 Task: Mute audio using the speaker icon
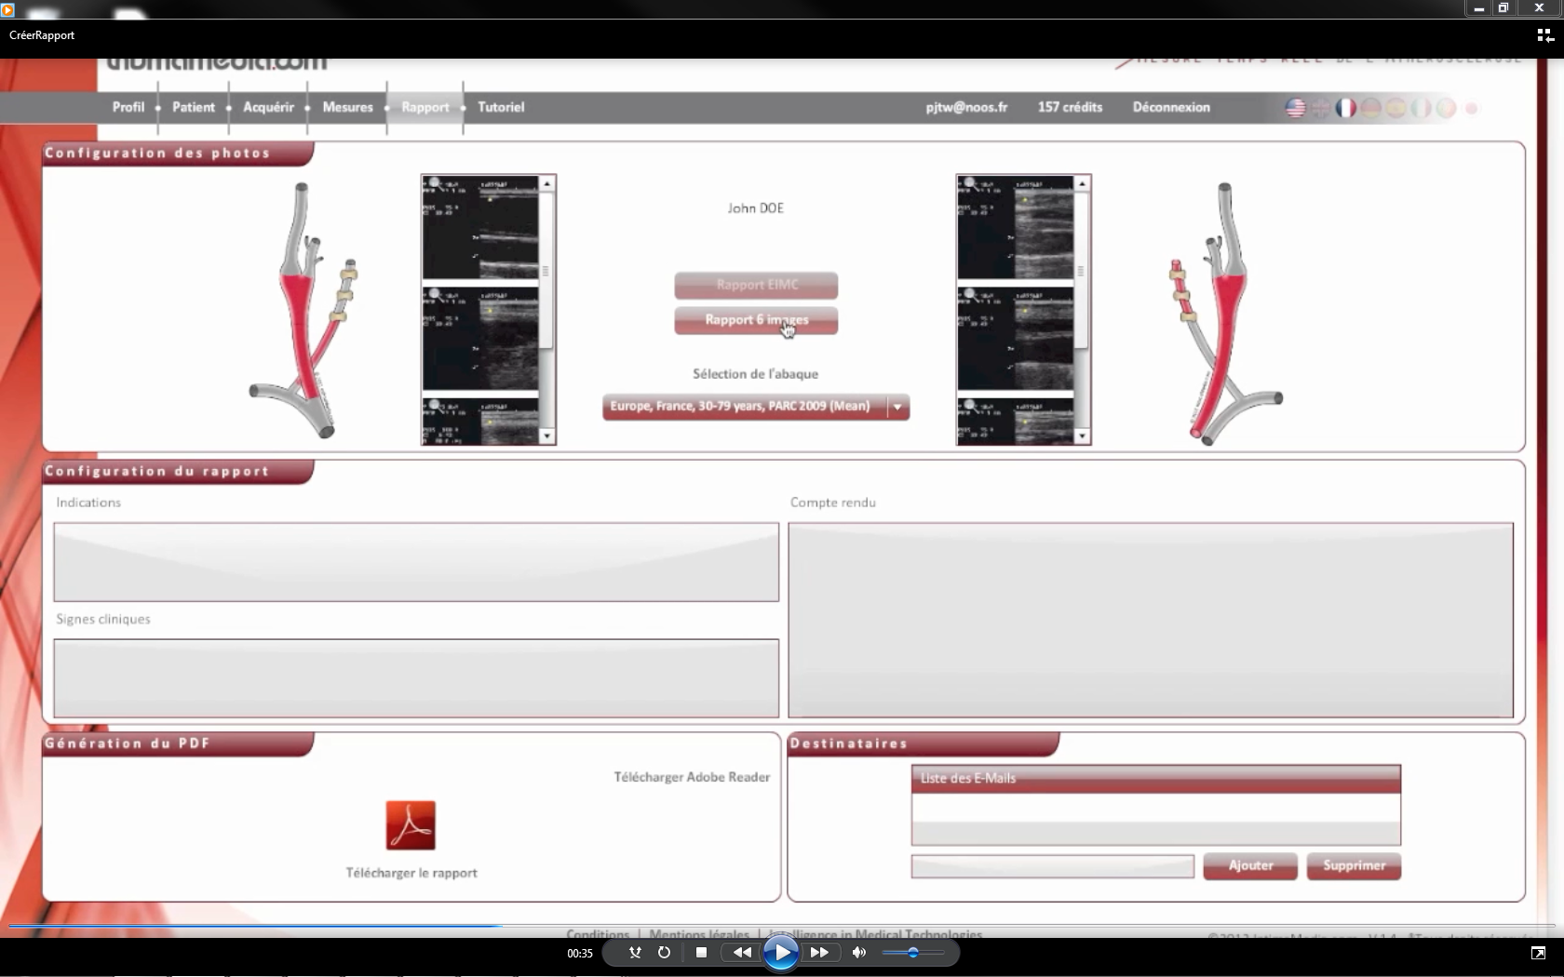click(858, 953)
